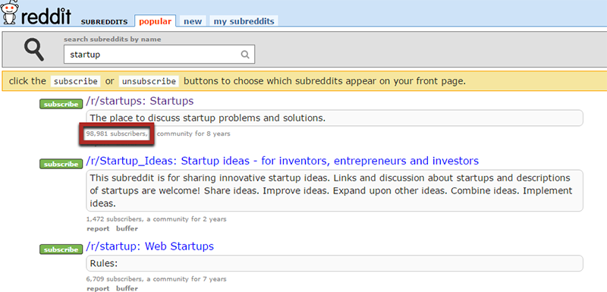Open the /r/Startup_Ideas subreddit link
607x292 pixels.
point(282,161)
